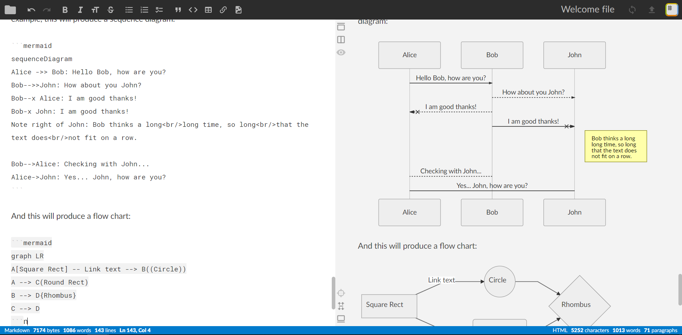
Task: Click the bottom Alice box in preview
Action: click(x=410, y=212)
